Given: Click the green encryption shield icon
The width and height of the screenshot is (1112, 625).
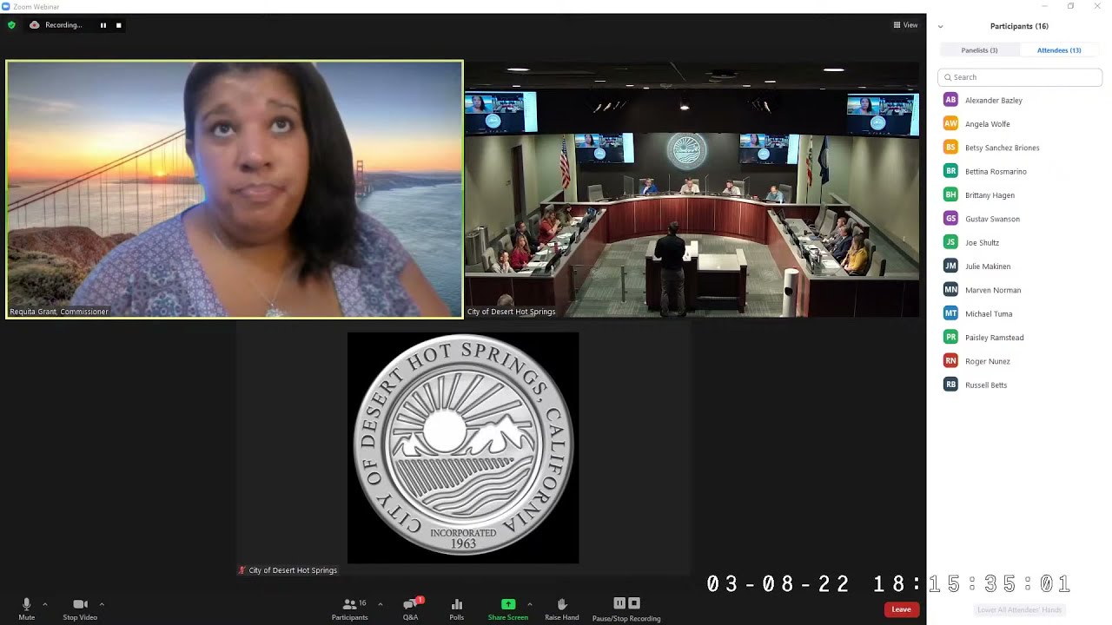Looking at the screenshot, I should coord(11,25).
